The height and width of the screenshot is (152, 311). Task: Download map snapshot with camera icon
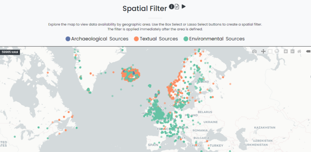(x=254, y=51)
